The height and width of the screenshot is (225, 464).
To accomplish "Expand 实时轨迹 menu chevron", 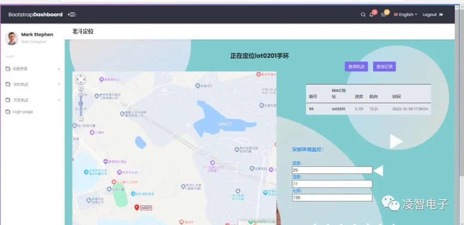I will 59,84.
